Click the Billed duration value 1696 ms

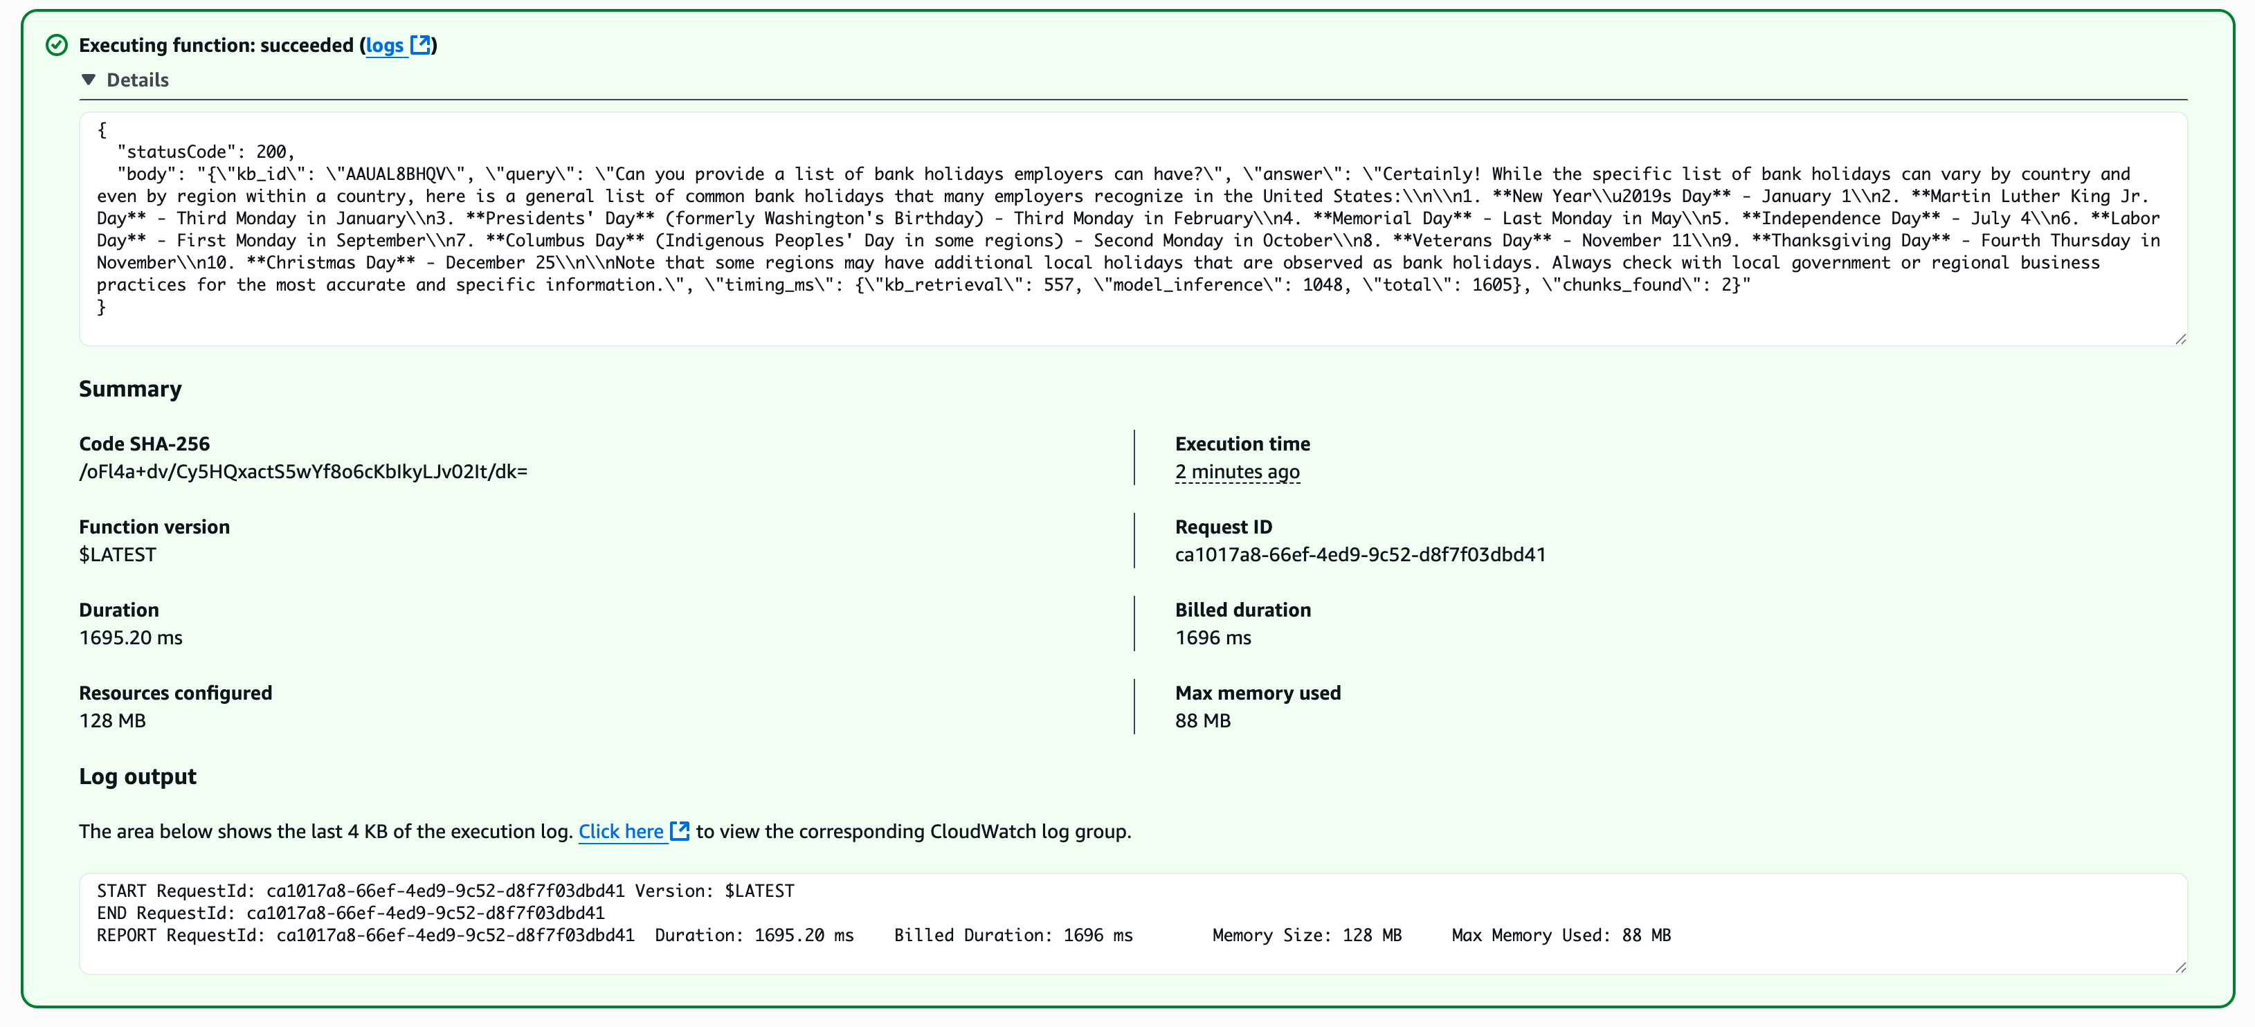coord(1213,638)
